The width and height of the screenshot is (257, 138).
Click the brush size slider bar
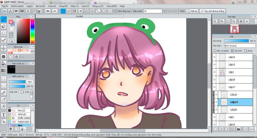pos(17,82)
